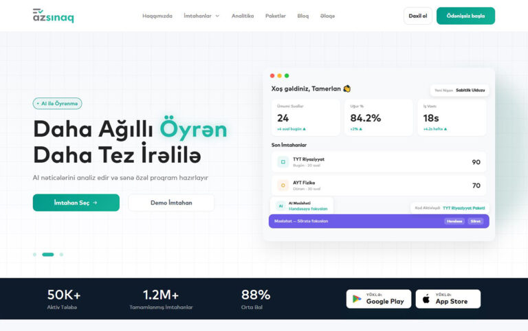
Task: Click the Google Play store icon
Action: tap(357, 299)
